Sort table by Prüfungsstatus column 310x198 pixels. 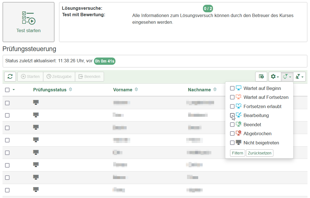70,90
